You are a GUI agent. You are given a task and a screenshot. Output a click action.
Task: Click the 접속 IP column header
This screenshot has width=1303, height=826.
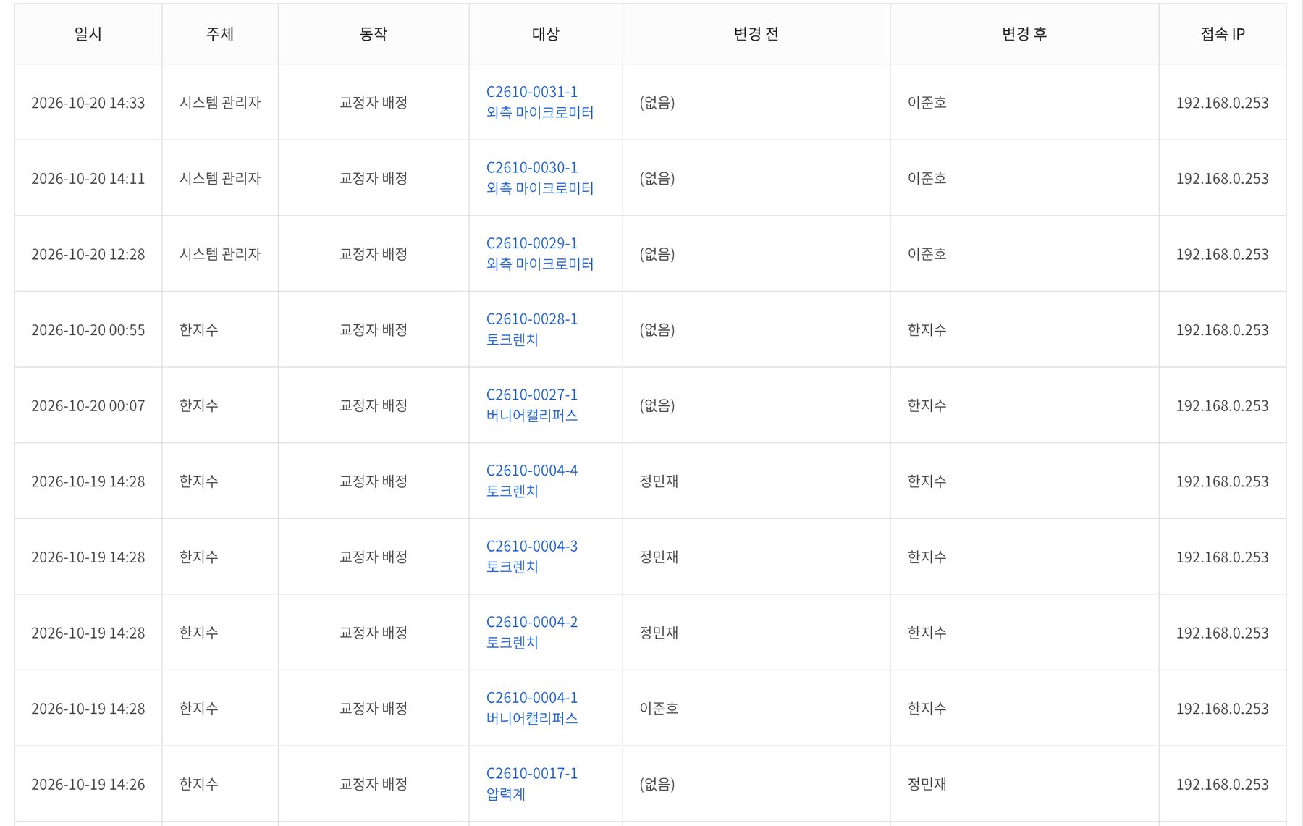[x=1223, y=34]
